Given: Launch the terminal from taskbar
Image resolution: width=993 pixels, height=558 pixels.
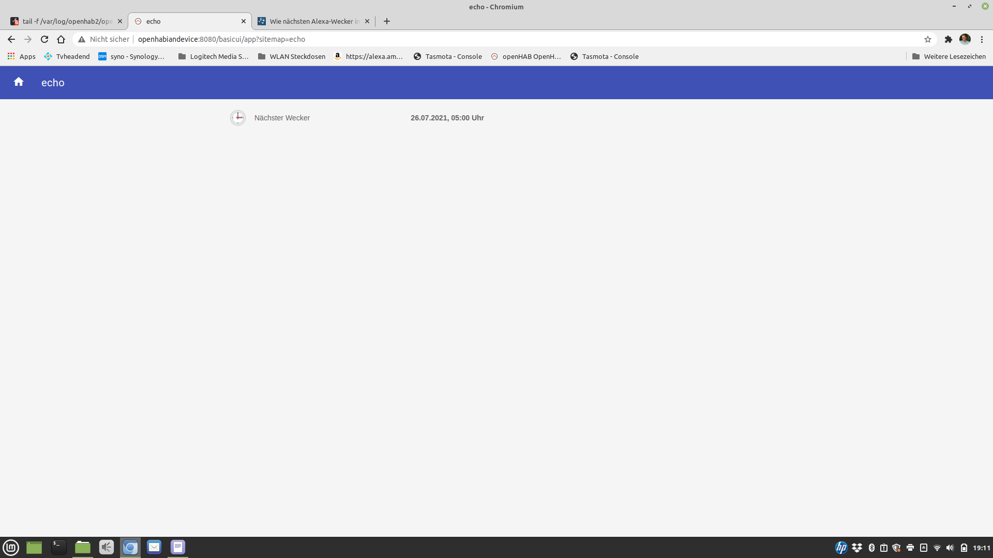Looking at the screenshot, I should tap(58, 547).
